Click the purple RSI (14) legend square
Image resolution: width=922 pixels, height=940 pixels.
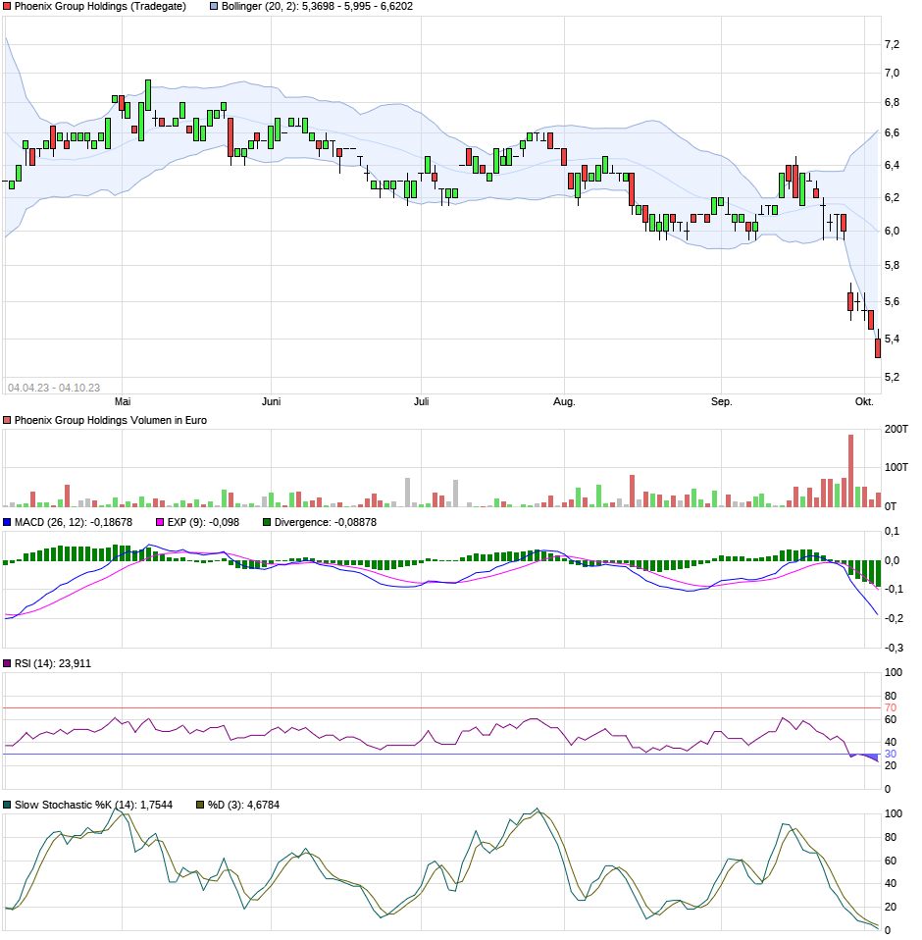tap(8, 663)
